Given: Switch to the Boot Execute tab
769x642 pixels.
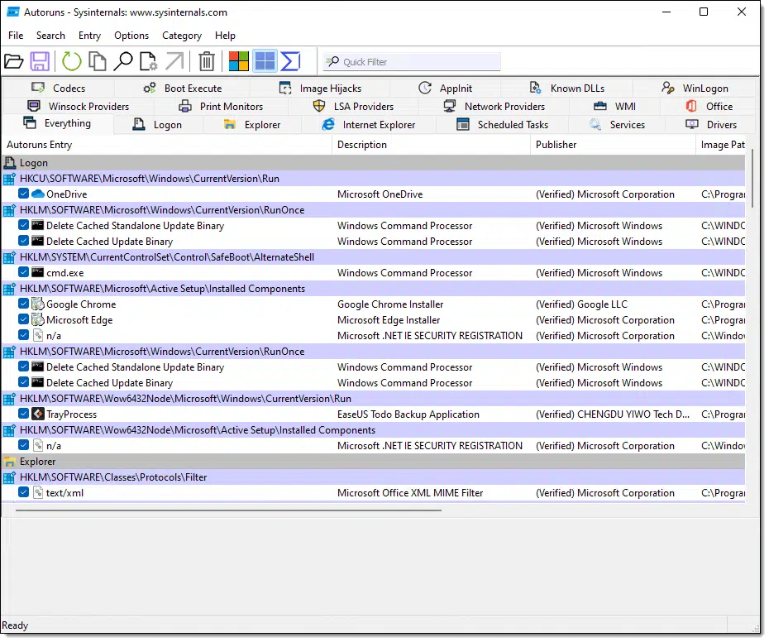Looking at the screenshot, I should tap(183, 89).
